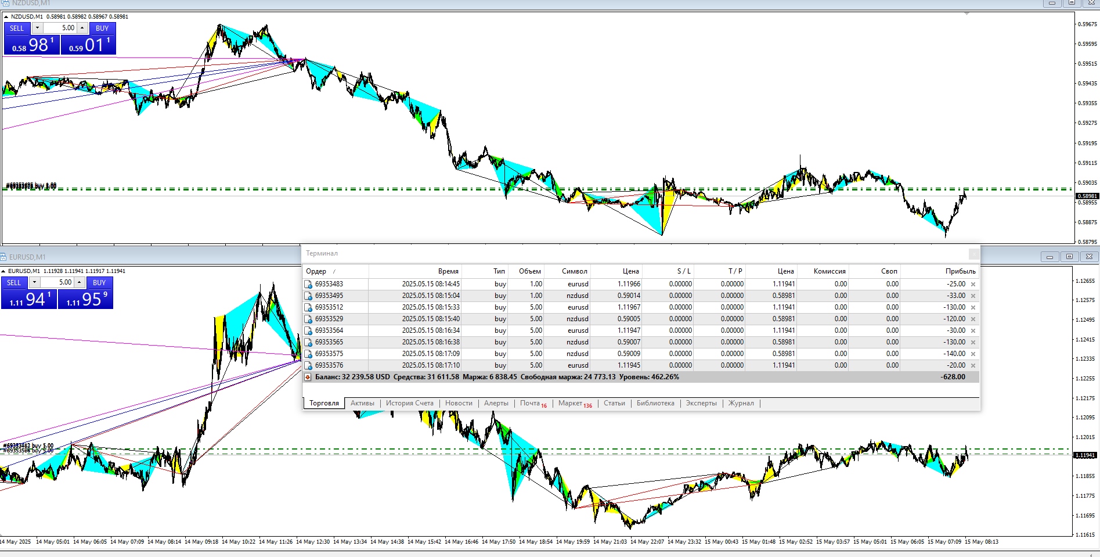Open the Эксперты tab
Image resolution: width=1100 pixels, height=557 pixels.
tap(701, 403)
